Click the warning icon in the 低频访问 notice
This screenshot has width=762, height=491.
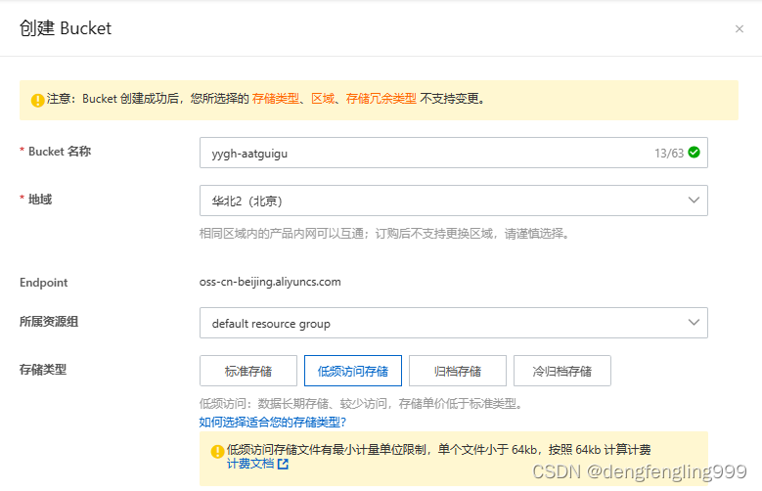pyautogui.click(x=217, y=451)
